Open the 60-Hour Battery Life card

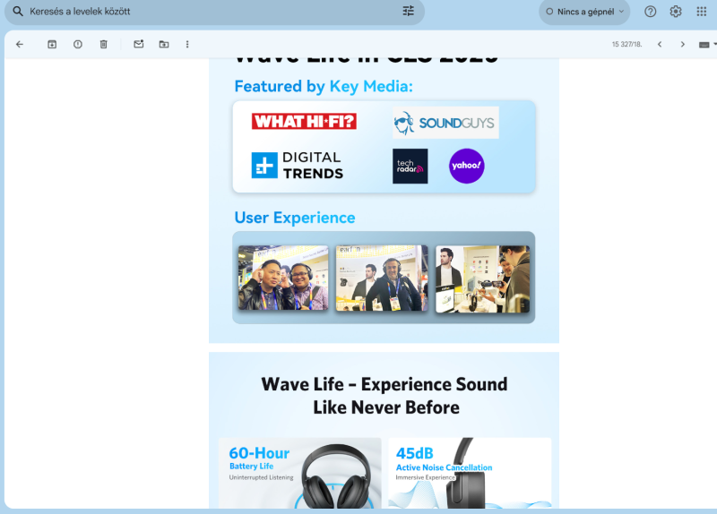300,473
